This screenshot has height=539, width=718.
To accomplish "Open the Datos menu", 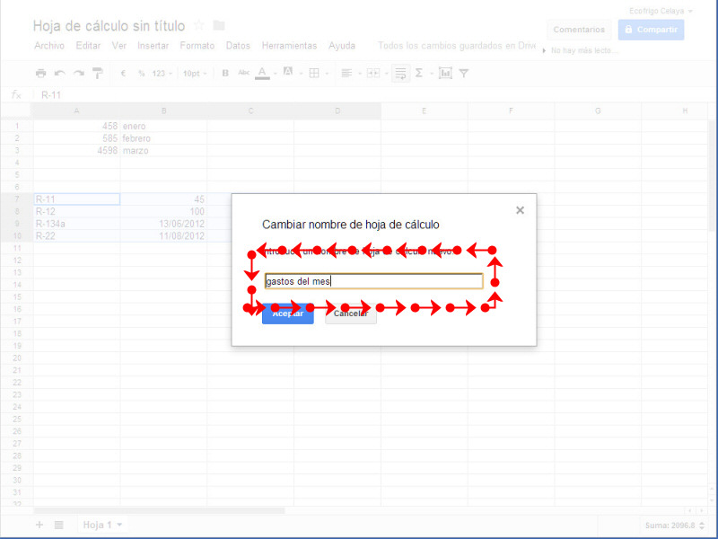I will 238,46.
